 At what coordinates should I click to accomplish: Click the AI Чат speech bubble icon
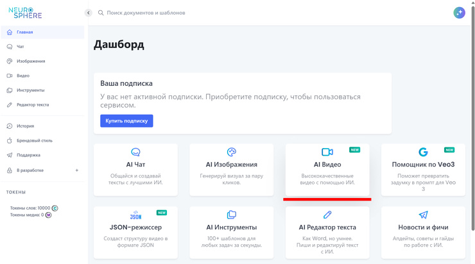pyautogui.click(x=135, y=152)
